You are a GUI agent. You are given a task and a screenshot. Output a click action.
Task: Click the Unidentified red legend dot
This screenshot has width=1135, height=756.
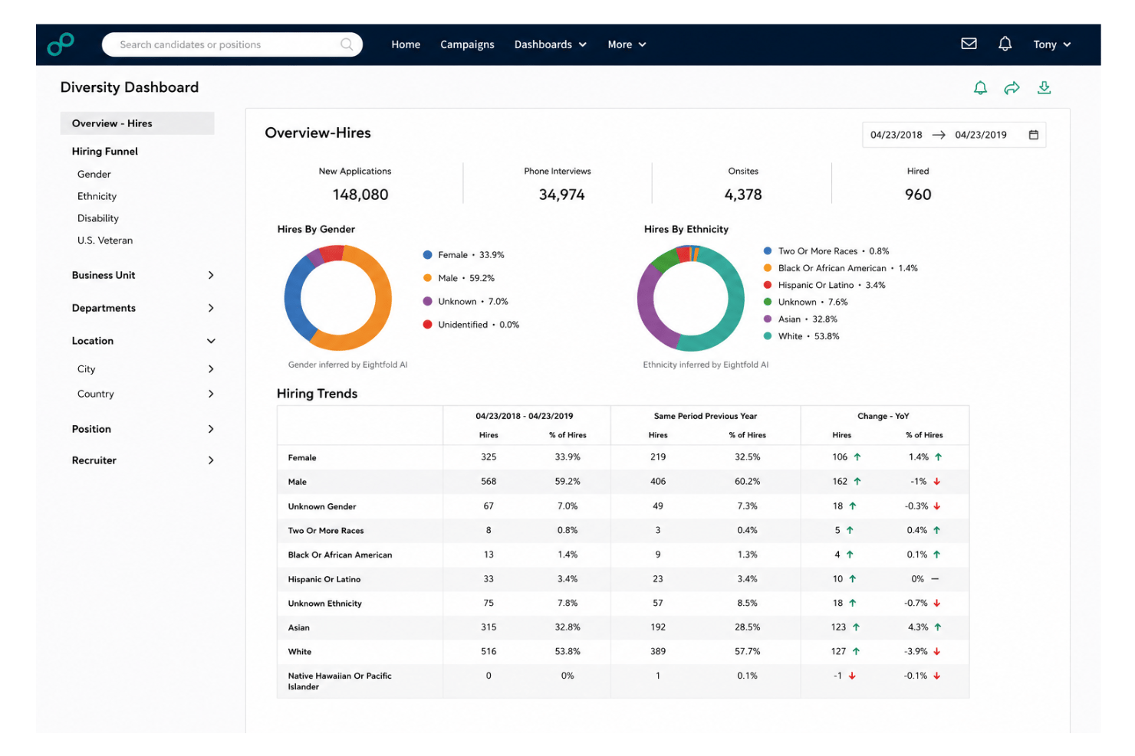(427, 325)
